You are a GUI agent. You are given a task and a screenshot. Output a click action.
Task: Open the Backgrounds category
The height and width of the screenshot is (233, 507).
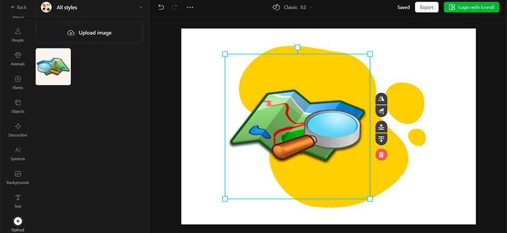pos(18,177)
